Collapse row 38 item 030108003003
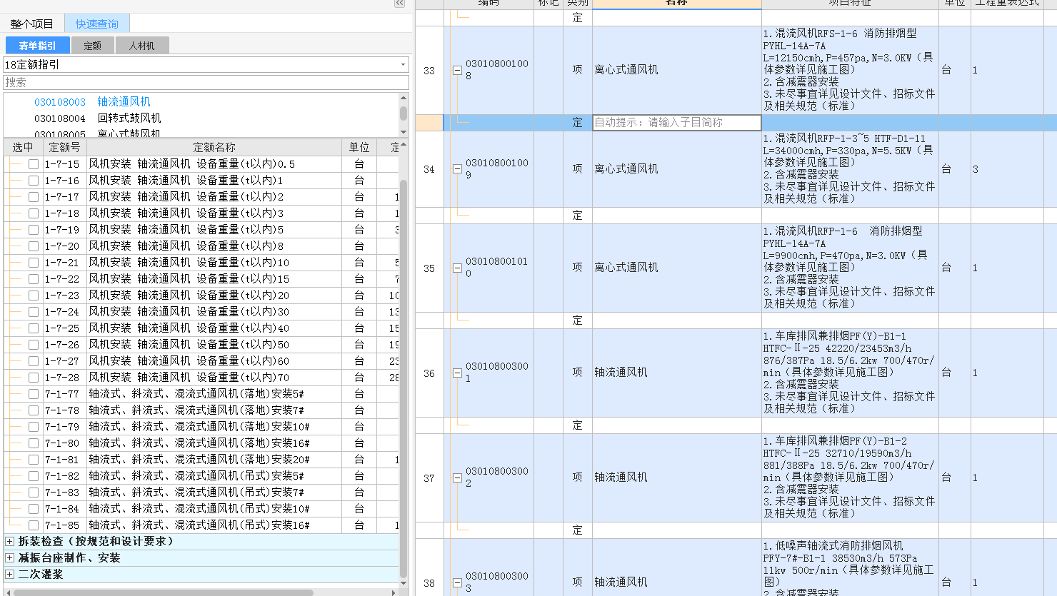 (457, 582)
